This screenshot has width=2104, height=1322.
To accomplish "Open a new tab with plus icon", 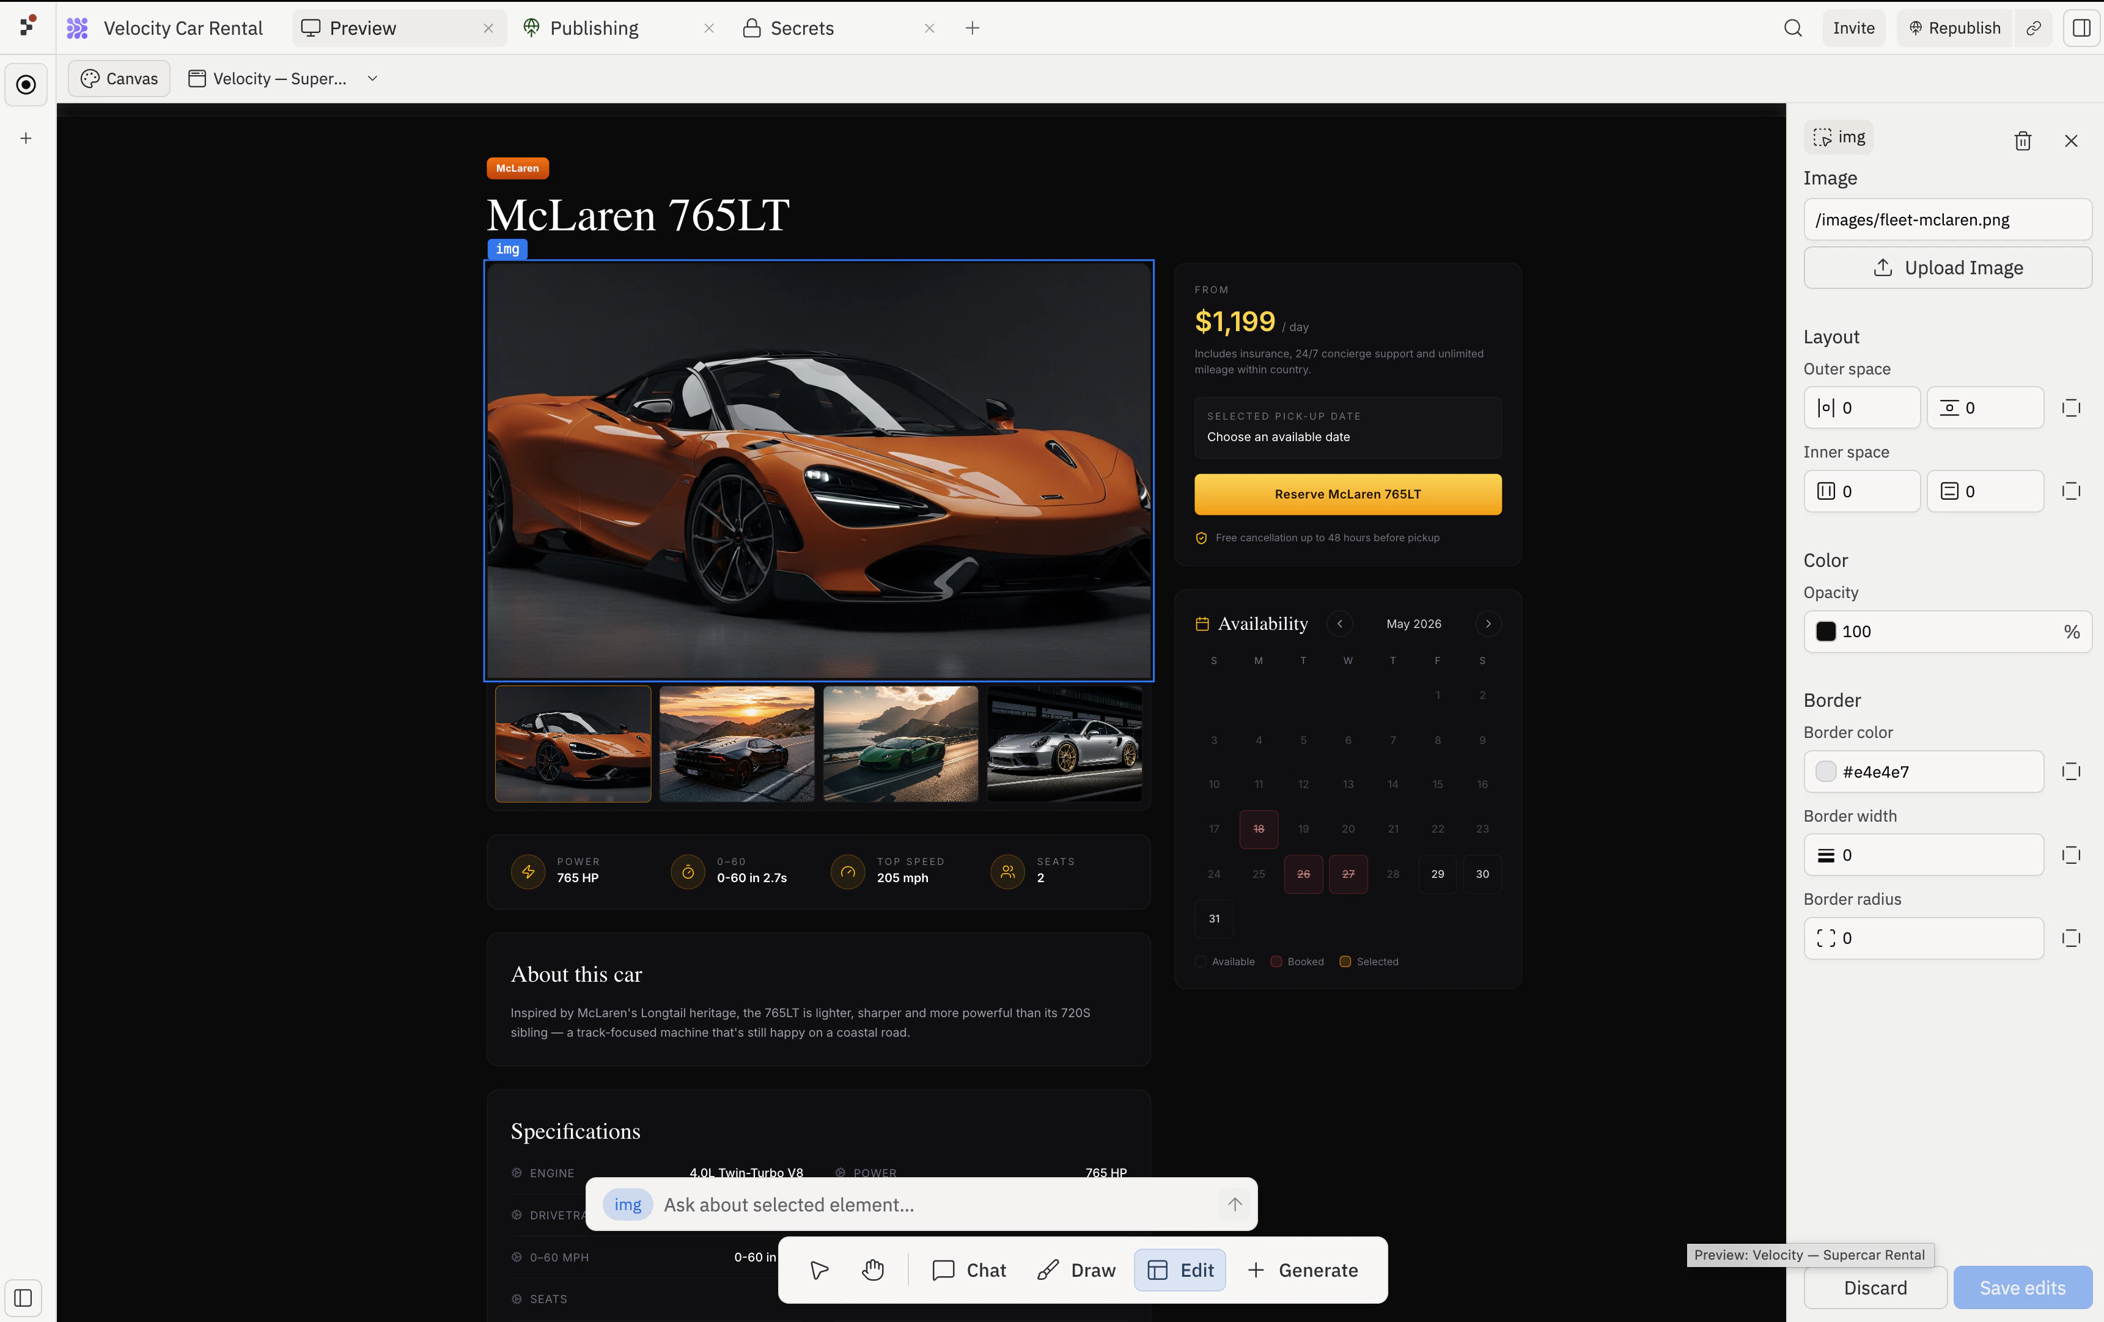I will [x=973, y=28].
